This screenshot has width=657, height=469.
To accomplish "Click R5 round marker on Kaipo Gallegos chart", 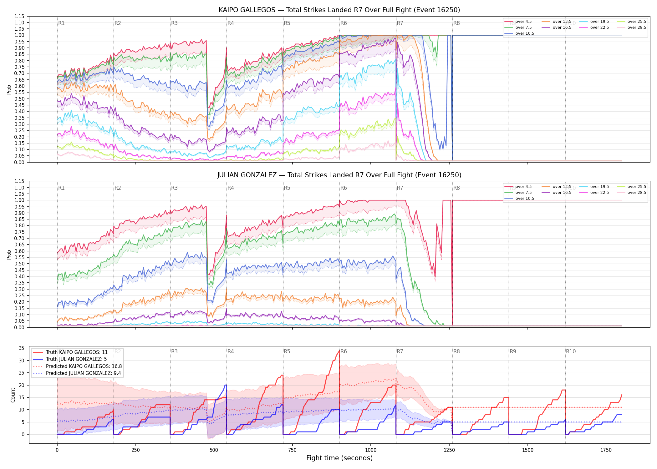I will click(287, 23).
